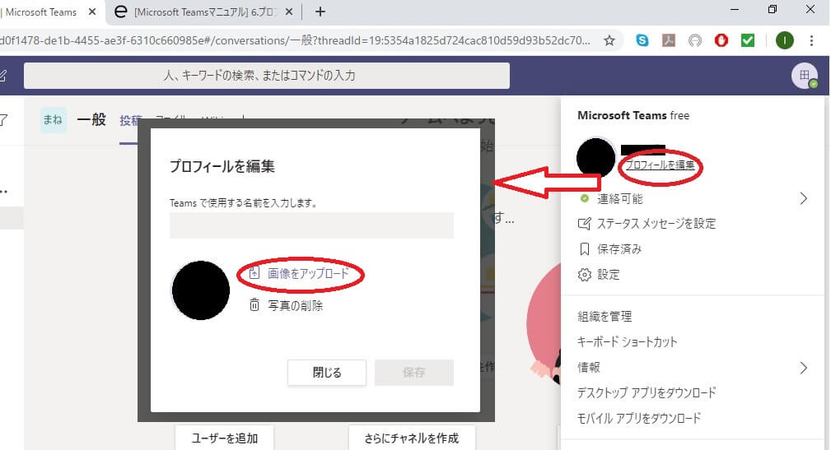Screen dimensions: 831x450
Task: Click the 画像をアップロード link
Action: coord(308,273)
